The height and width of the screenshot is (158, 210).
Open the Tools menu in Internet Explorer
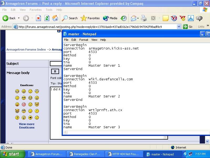[49, 10]
